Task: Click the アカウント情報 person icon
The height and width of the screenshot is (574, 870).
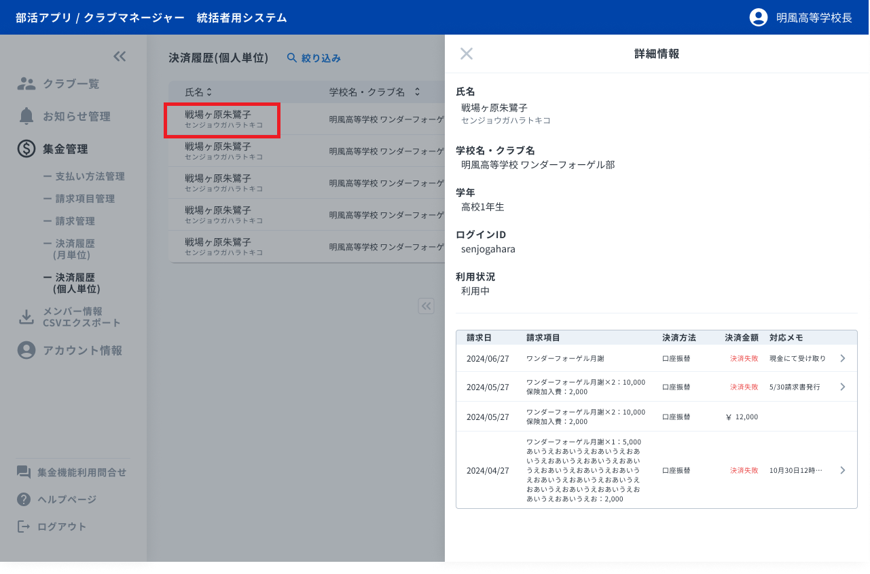Action: point(26,350)
